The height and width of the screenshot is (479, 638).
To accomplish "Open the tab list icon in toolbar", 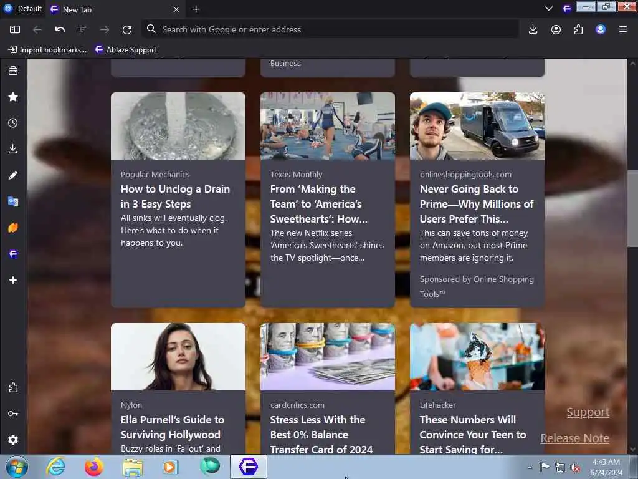I will click(x=82, y=29).
